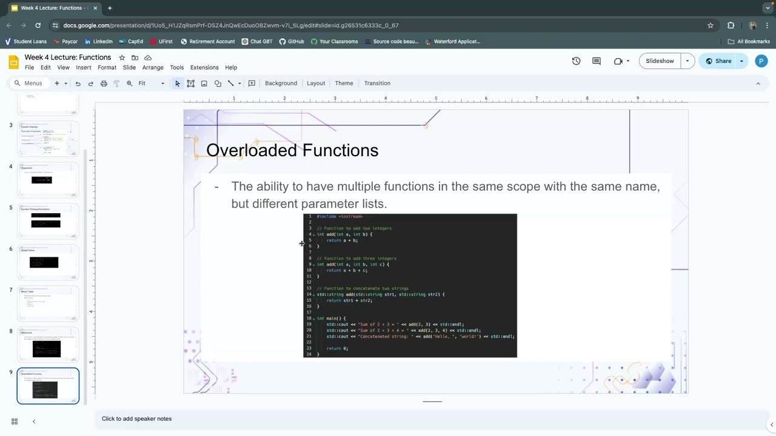The image size is (776, 436).
Task: Click the Layout button
Action: (316, 84)
